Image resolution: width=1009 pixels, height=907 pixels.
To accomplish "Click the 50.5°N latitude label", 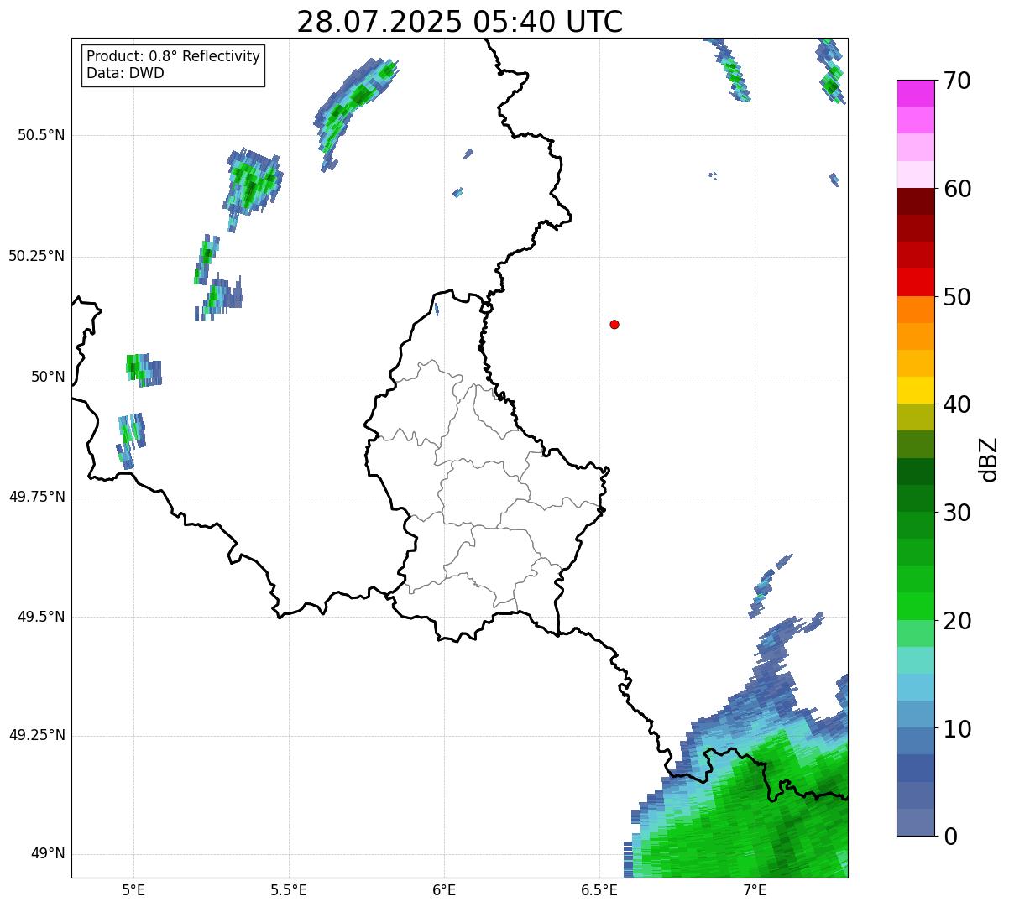I will click(x=41, y=135).
